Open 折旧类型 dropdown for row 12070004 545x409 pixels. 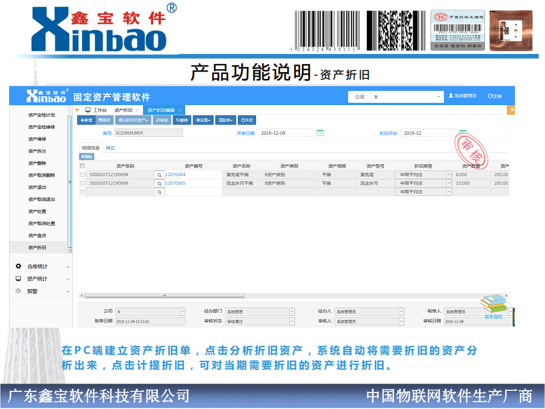448,174
